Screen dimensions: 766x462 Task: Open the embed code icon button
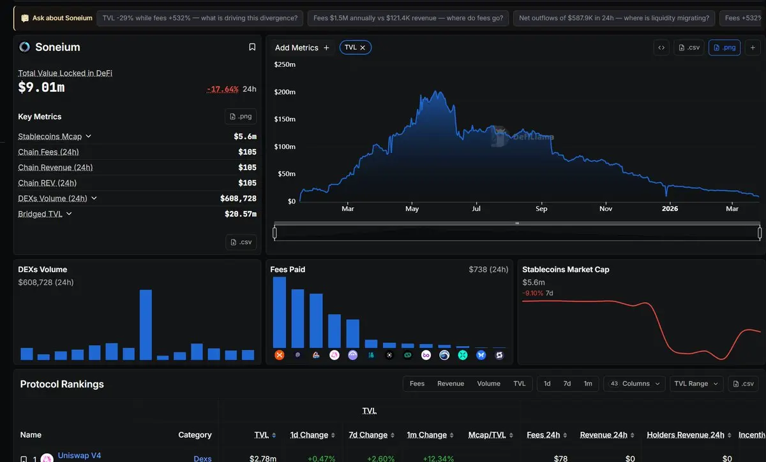tap(661, 48)
